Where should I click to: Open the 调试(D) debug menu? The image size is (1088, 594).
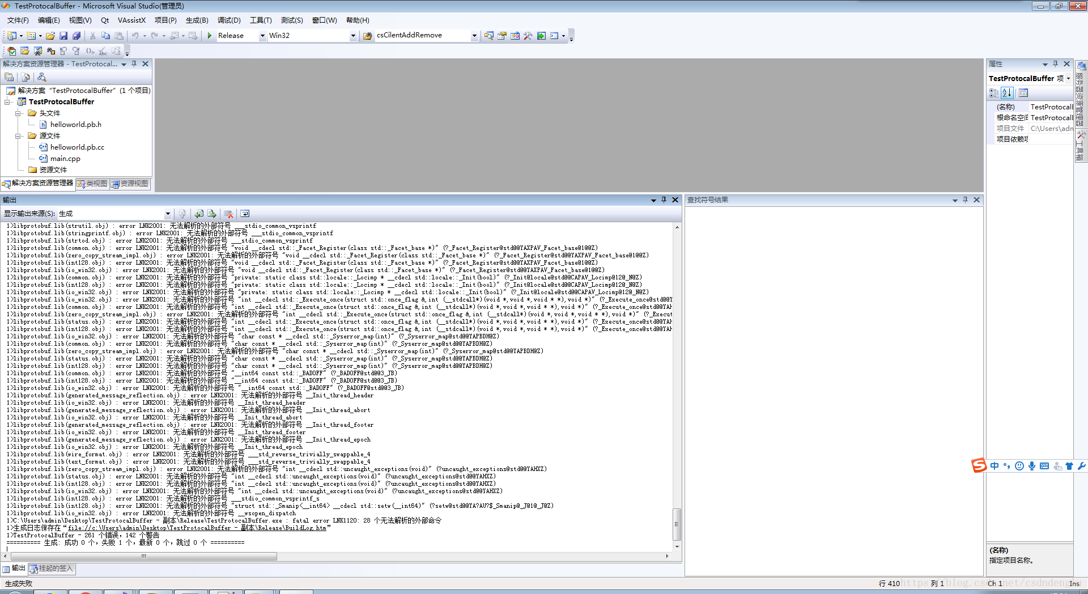coord(229,20)
